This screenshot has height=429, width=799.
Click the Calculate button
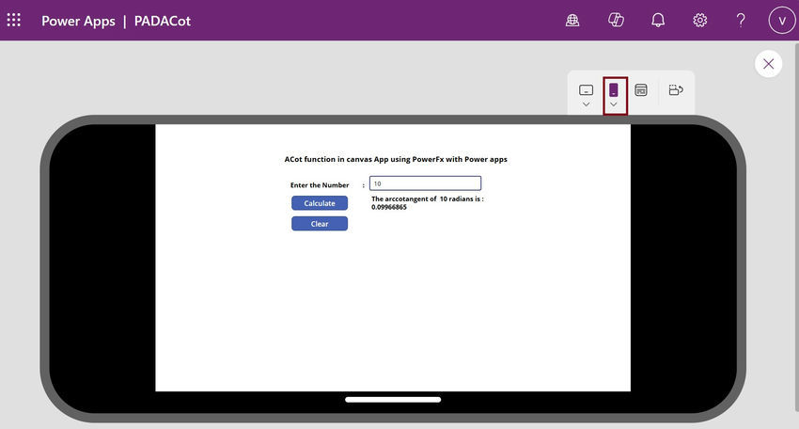320,203
